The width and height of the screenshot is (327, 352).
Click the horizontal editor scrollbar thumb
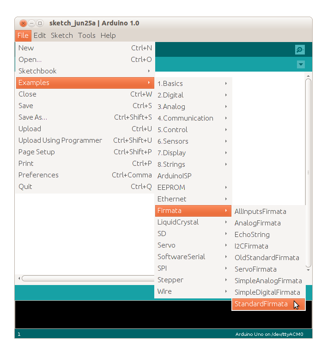[x=88, y=279]
